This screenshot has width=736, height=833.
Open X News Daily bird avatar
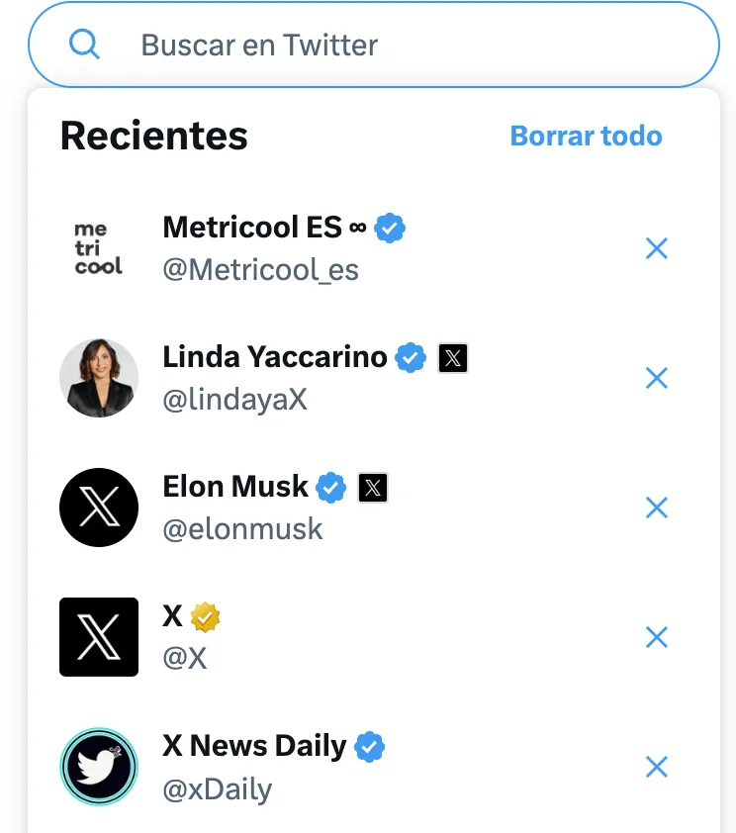click(99, 767)
